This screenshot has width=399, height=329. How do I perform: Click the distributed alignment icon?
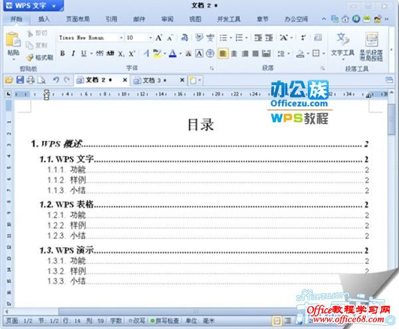[x=266, y=53]
